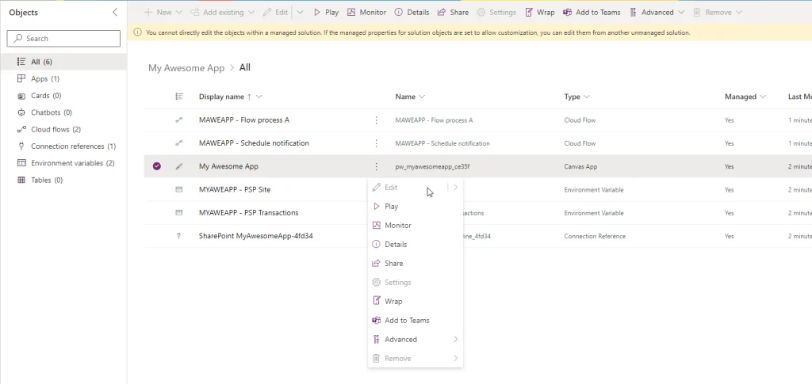Viewport: 812px width, 384px height.
Task: Click the variable icon beside MYAWEAPP - PSP Site
Action: point(179,190)
